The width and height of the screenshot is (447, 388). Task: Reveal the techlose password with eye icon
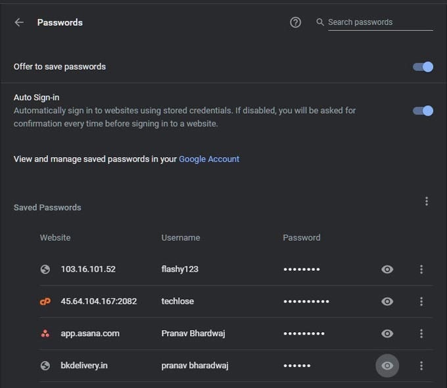387,301
